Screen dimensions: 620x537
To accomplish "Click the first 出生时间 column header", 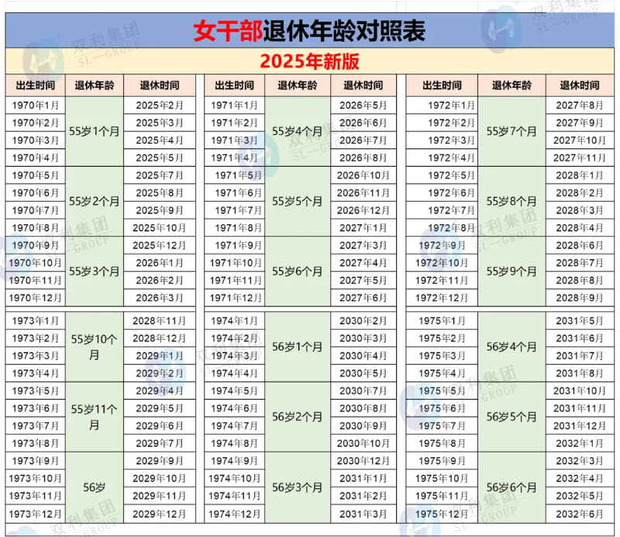I will tap(31, 85).
